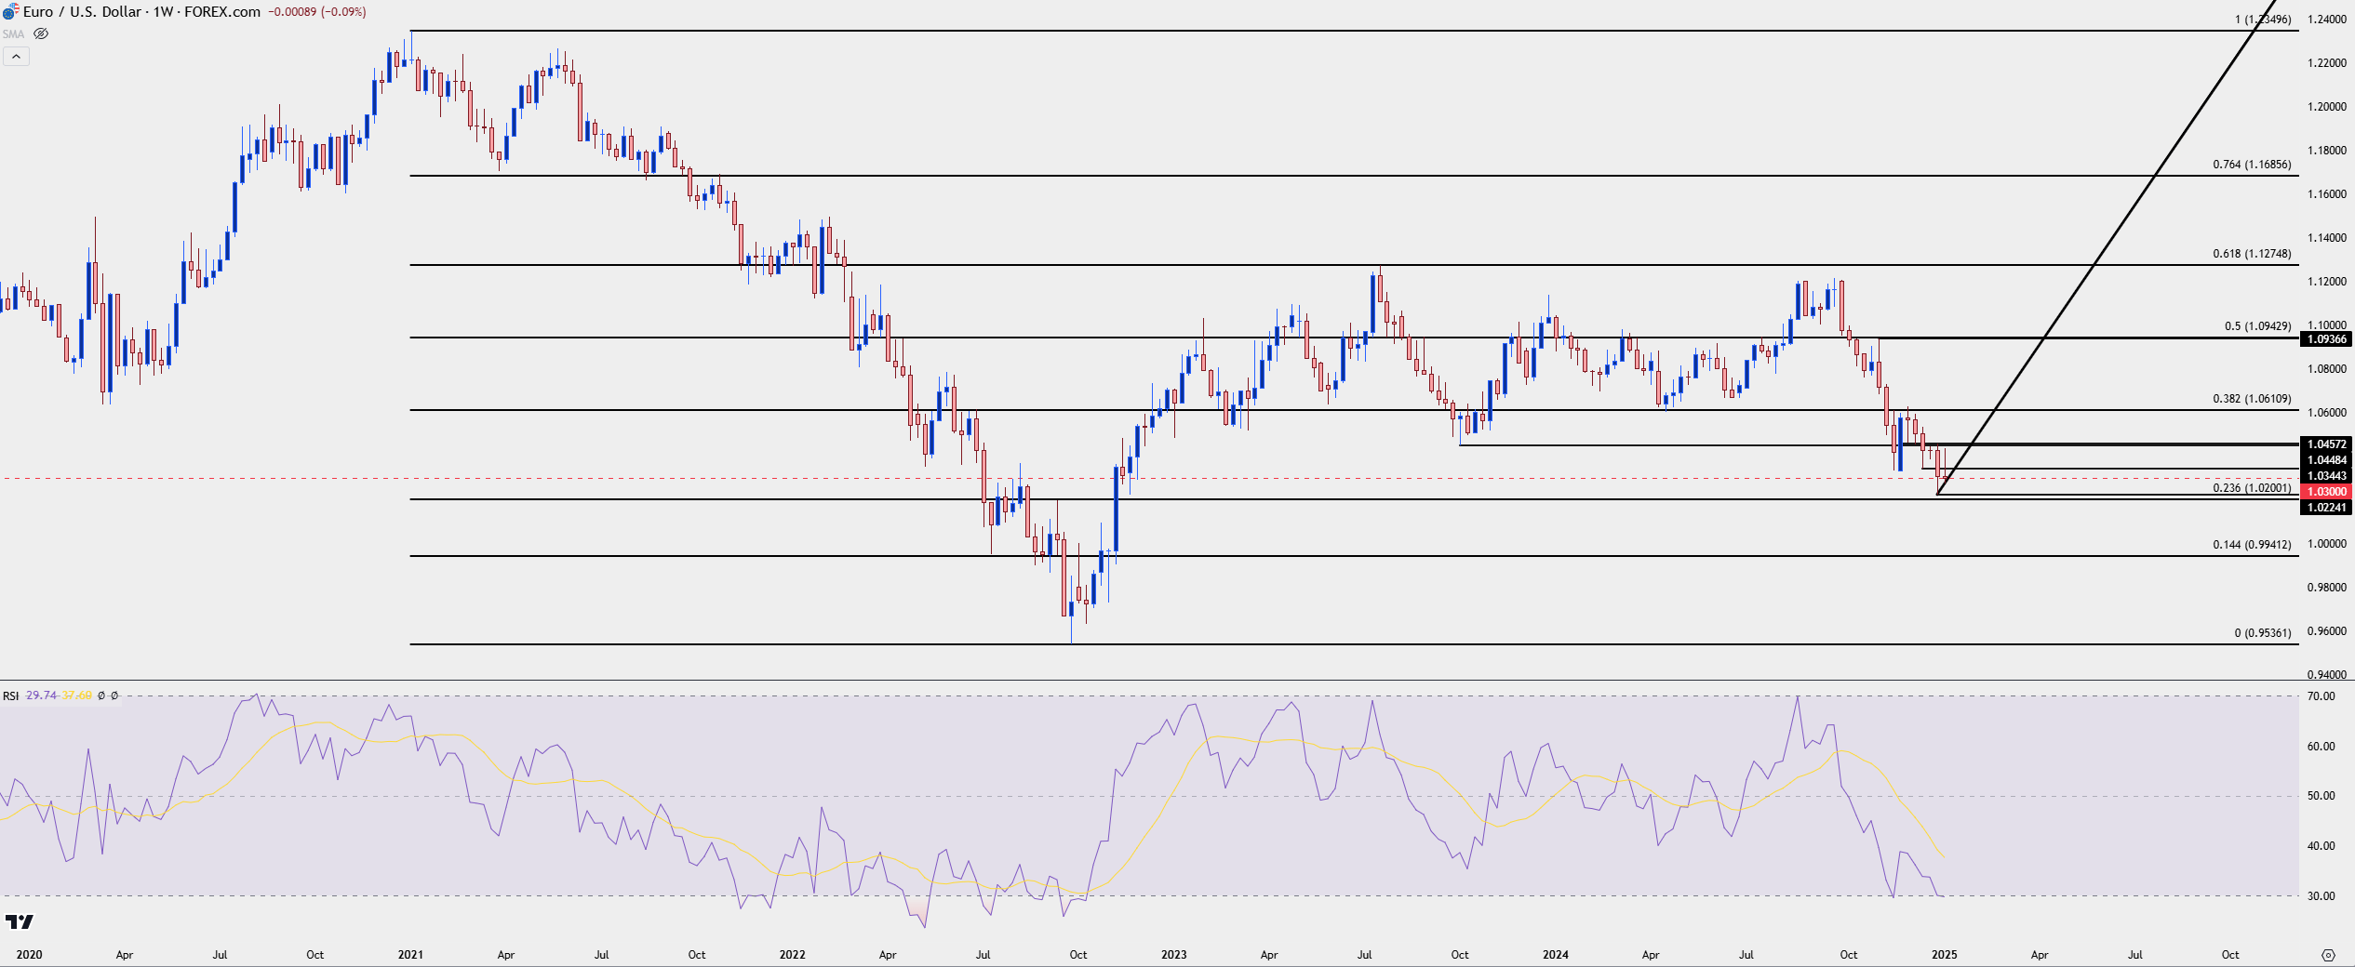Click Fibonacci label 0.382 (1.06109)
This screenshot has height=967, width=2355.
tap(2252, 399)
